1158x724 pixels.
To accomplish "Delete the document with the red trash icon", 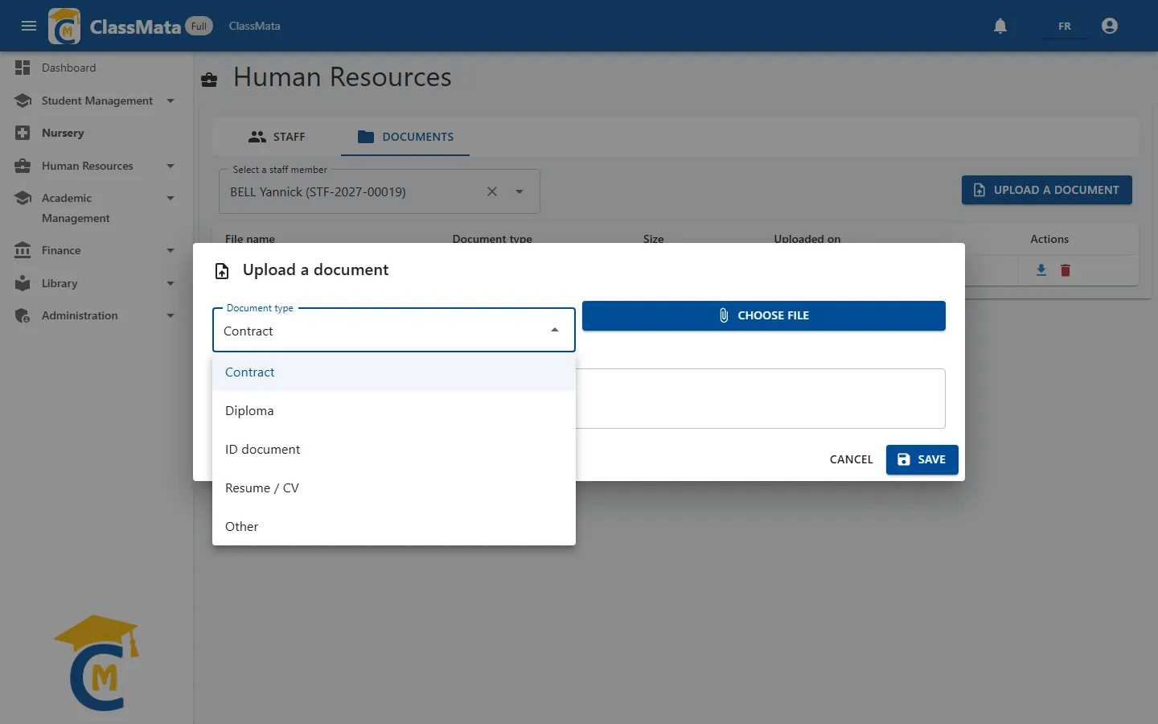I will (1066, 270).
